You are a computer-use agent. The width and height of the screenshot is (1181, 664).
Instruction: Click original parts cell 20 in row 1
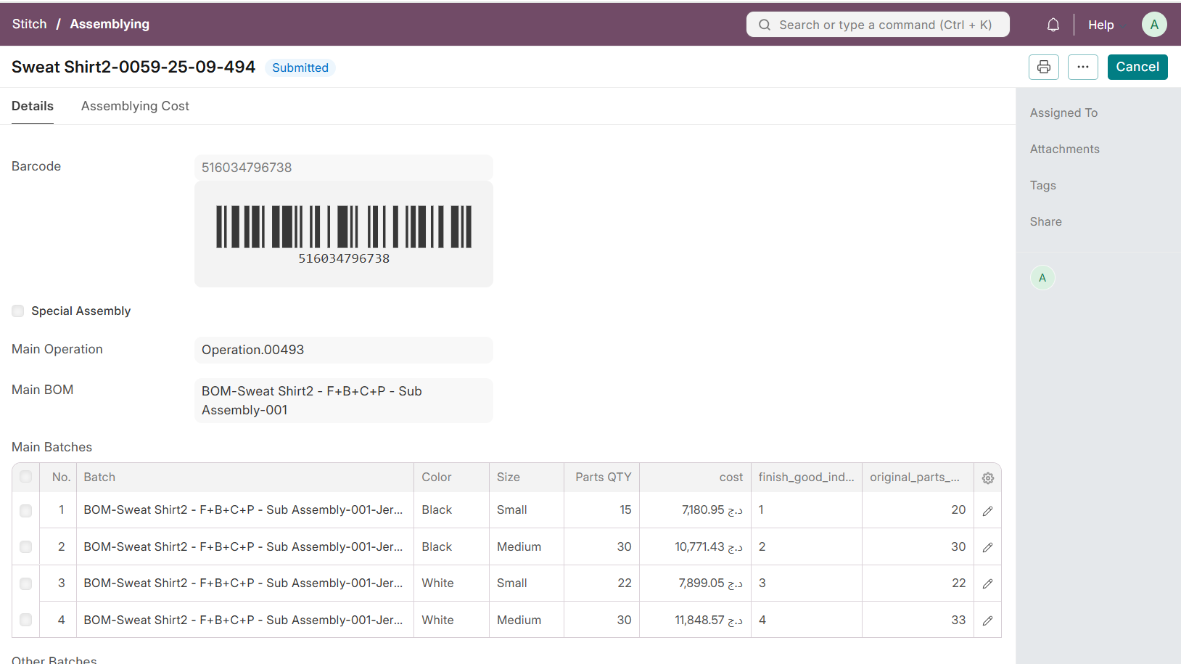918,510
